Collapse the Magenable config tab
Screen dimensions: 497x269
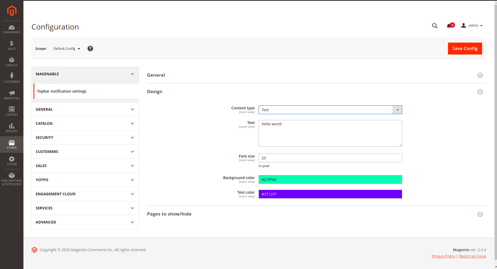(x=85, y=74)
